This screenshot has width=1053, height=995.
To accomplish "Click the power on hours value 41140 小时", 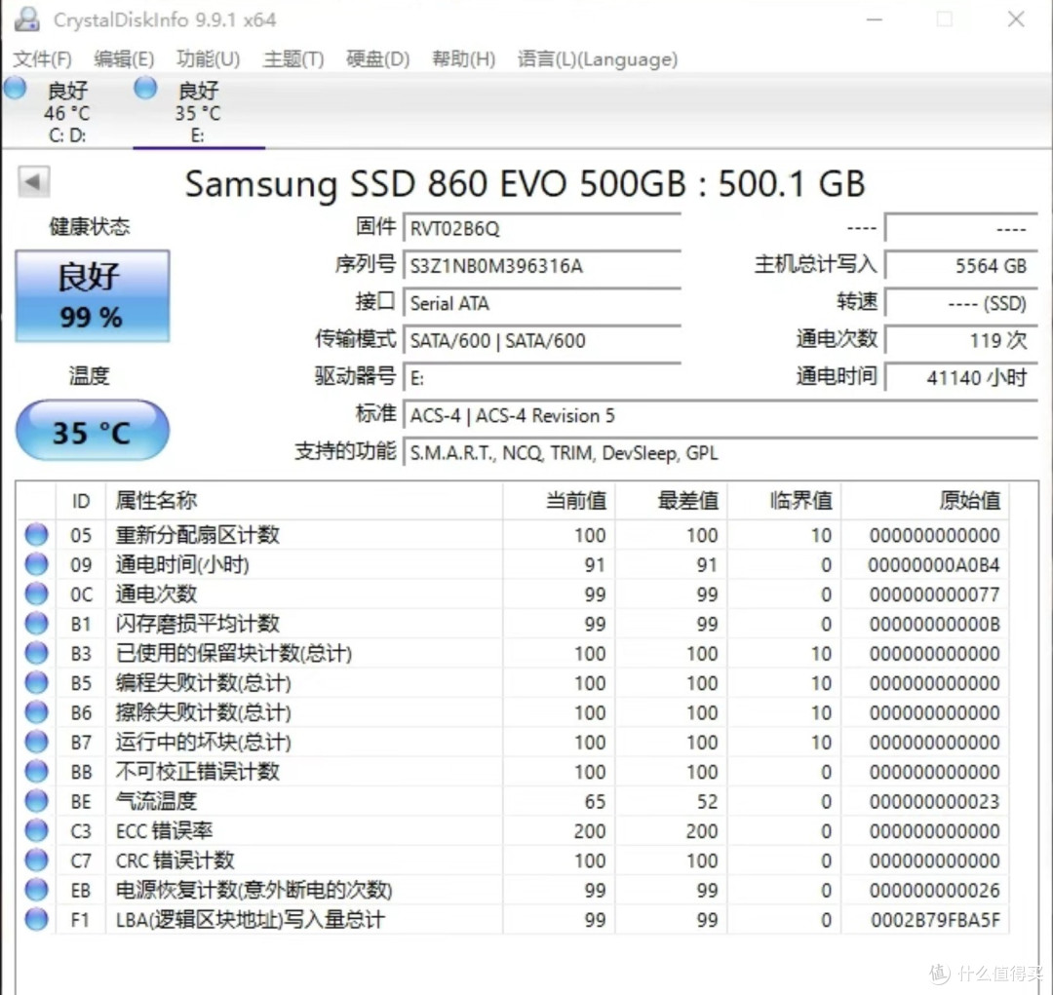I will (x=961, y=378).
